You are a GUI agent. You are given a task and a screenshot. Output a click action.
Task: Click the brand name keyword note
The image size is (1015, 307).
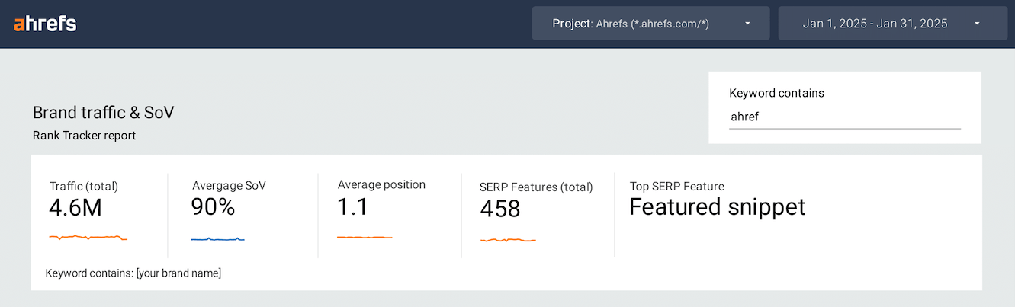point(133,273)
